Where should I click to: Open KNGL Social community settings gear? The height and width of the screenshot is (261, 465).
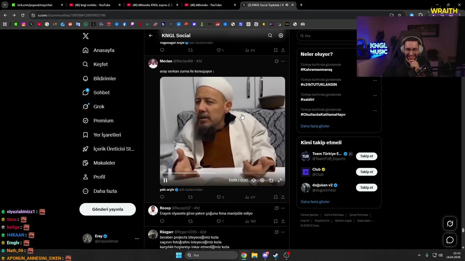(x=281, y=36)
